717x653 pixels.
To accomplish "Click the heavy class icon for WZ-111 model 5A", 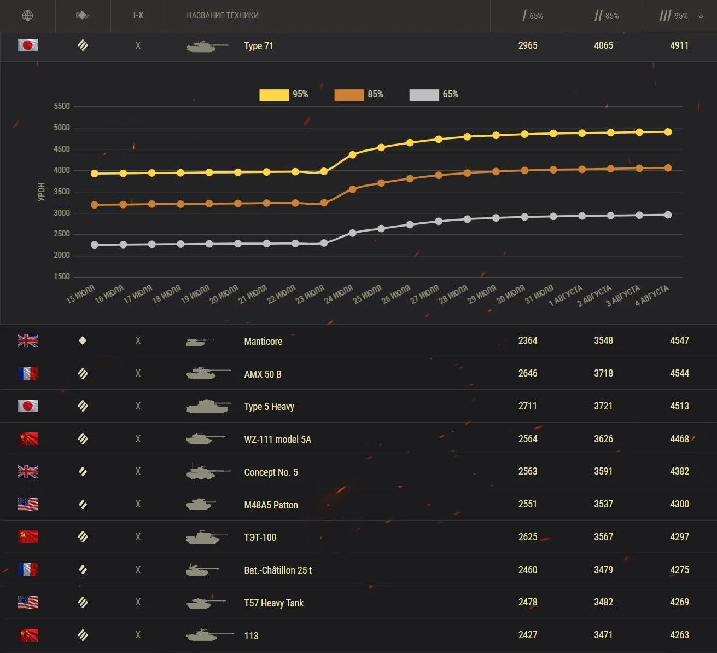I will pos(83,438).
